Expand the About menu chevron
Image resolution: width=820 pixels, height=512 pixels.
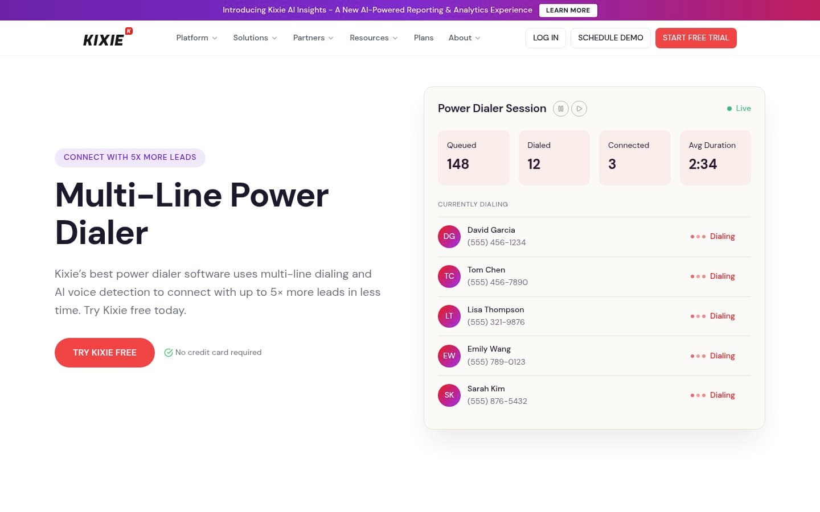click(x=478, y=38)
